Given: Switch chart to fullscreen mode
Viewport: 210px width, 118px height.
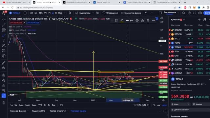Looking at the screenshot, I should click(195, 13).
